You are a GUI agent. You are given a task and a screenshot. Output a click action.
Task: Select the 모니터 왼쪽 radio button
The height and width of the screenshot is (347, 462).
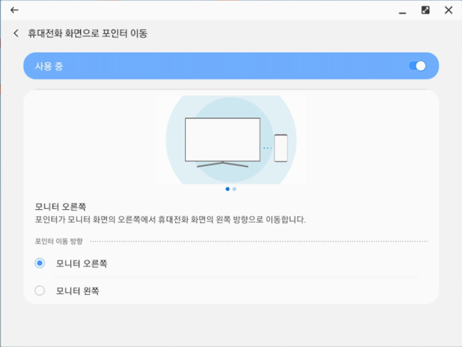[40, 290]
